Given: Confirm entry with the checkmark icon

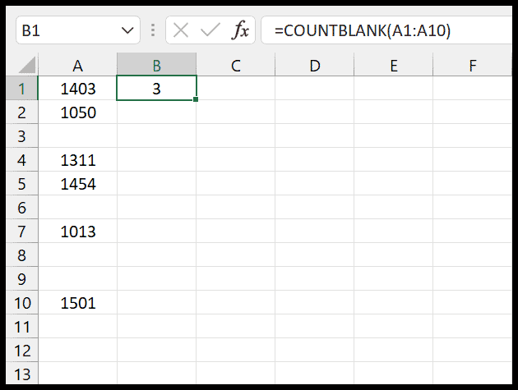Looking at the screenshot, I should pyautogui.click(x=210, y=30).
